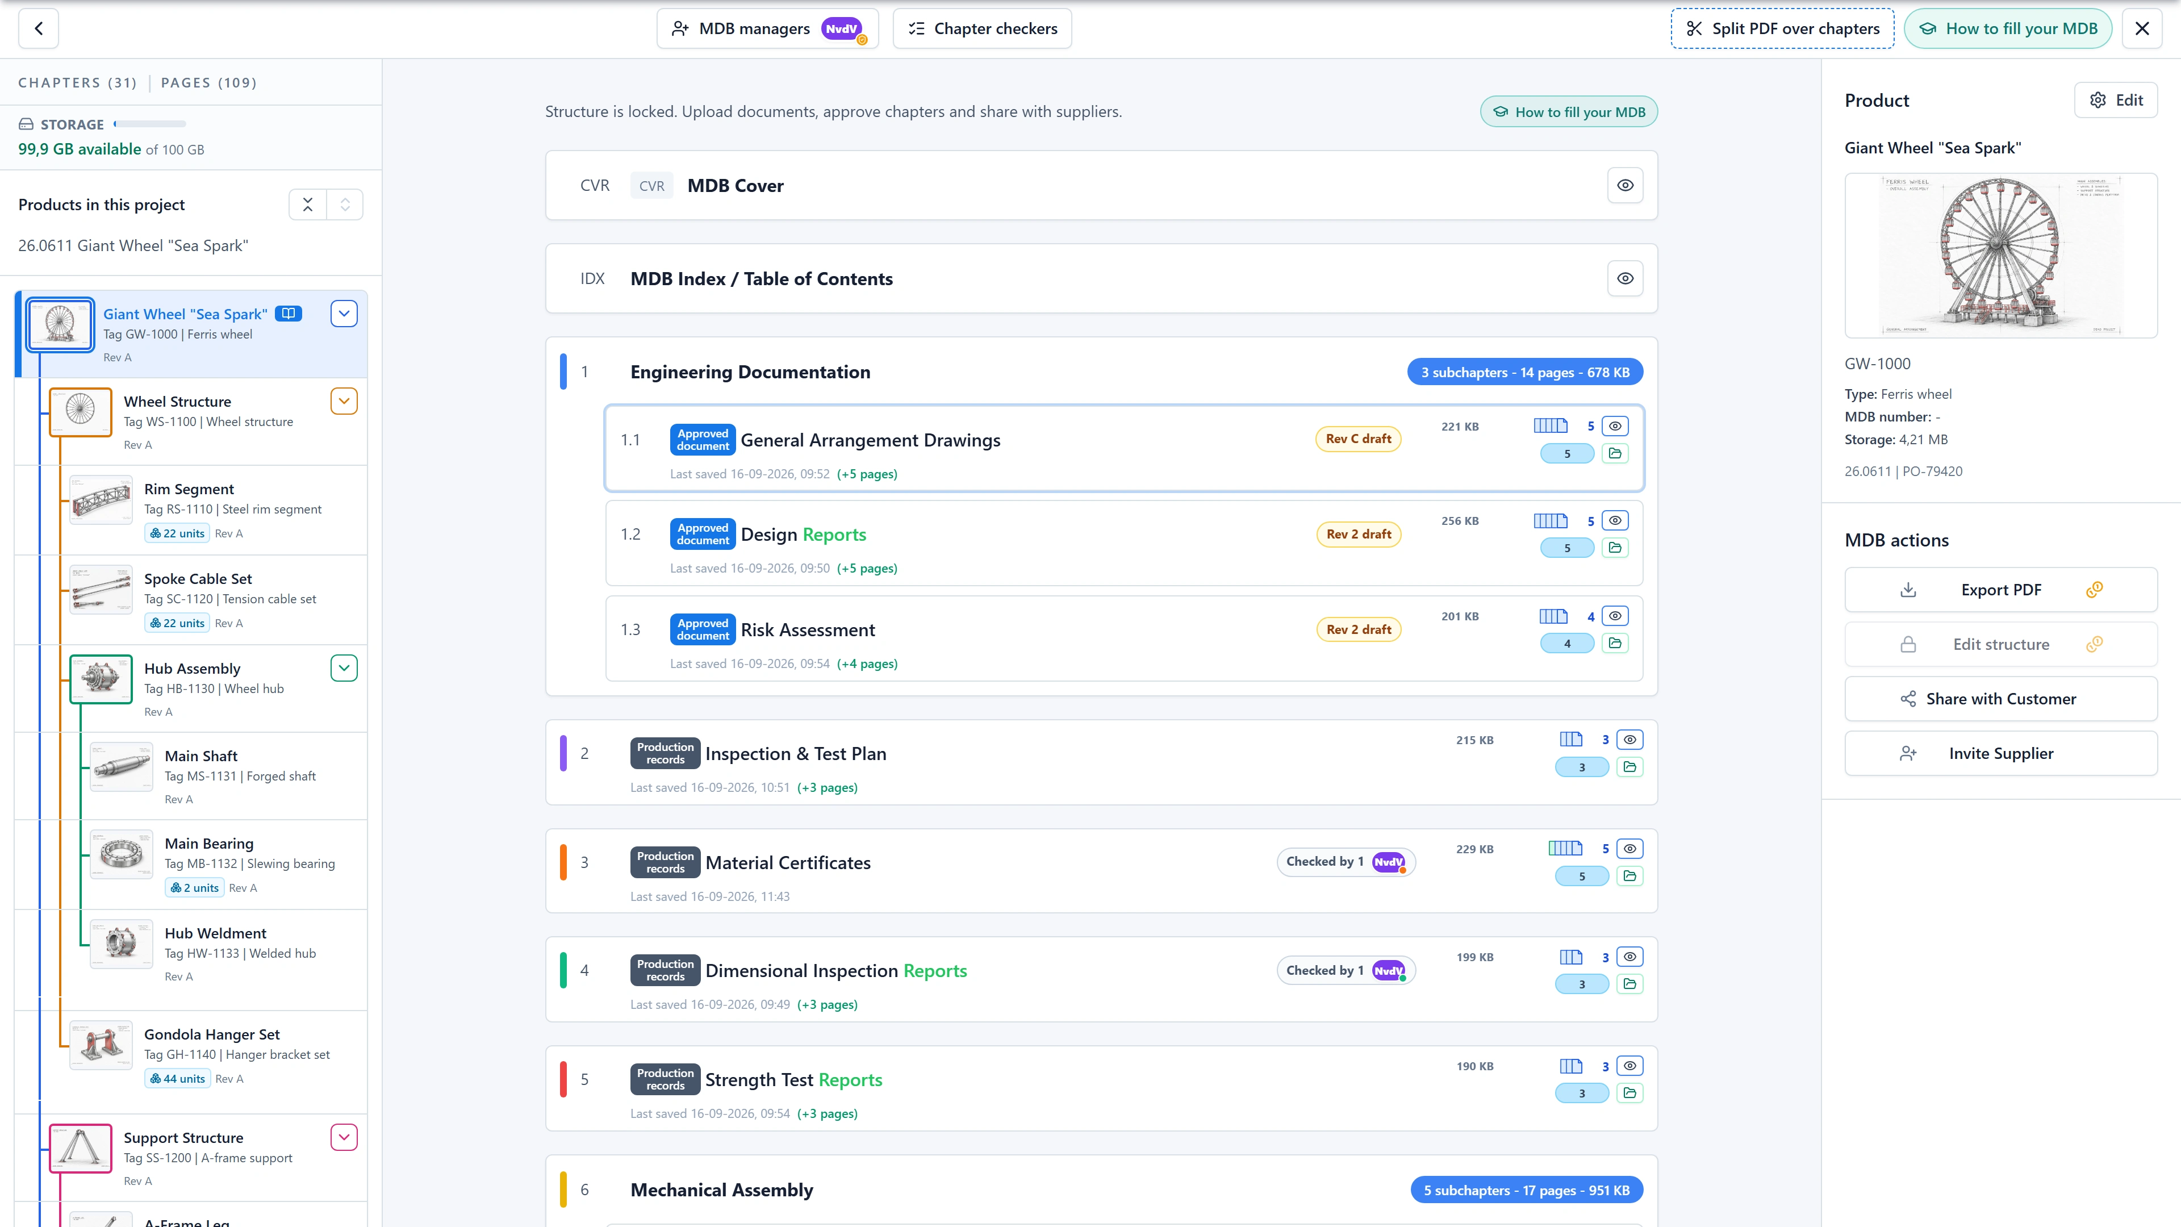Preview the MDB Cover with eye icon
2181x1227 pixels.
[1625, 185]
